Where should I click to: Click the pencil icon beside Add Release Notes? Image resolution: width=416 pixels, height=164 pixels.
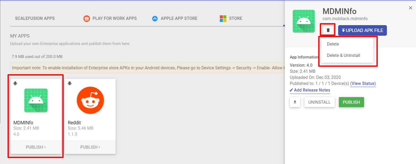click(291, 90)
